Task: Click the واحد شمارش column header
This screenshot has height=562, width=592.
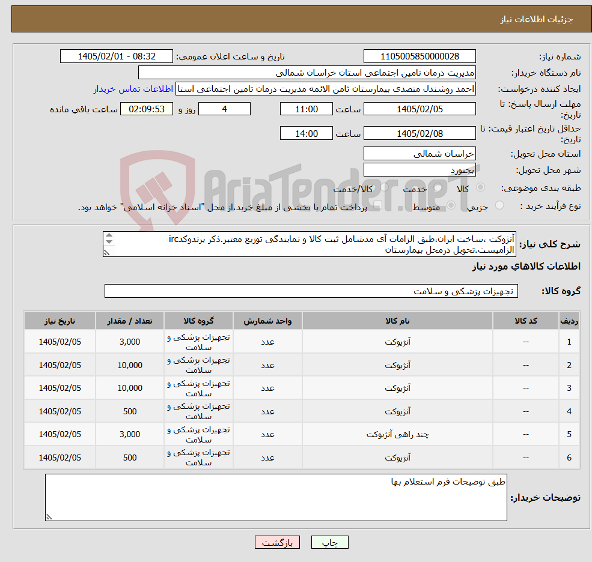Action: (267, 321)
